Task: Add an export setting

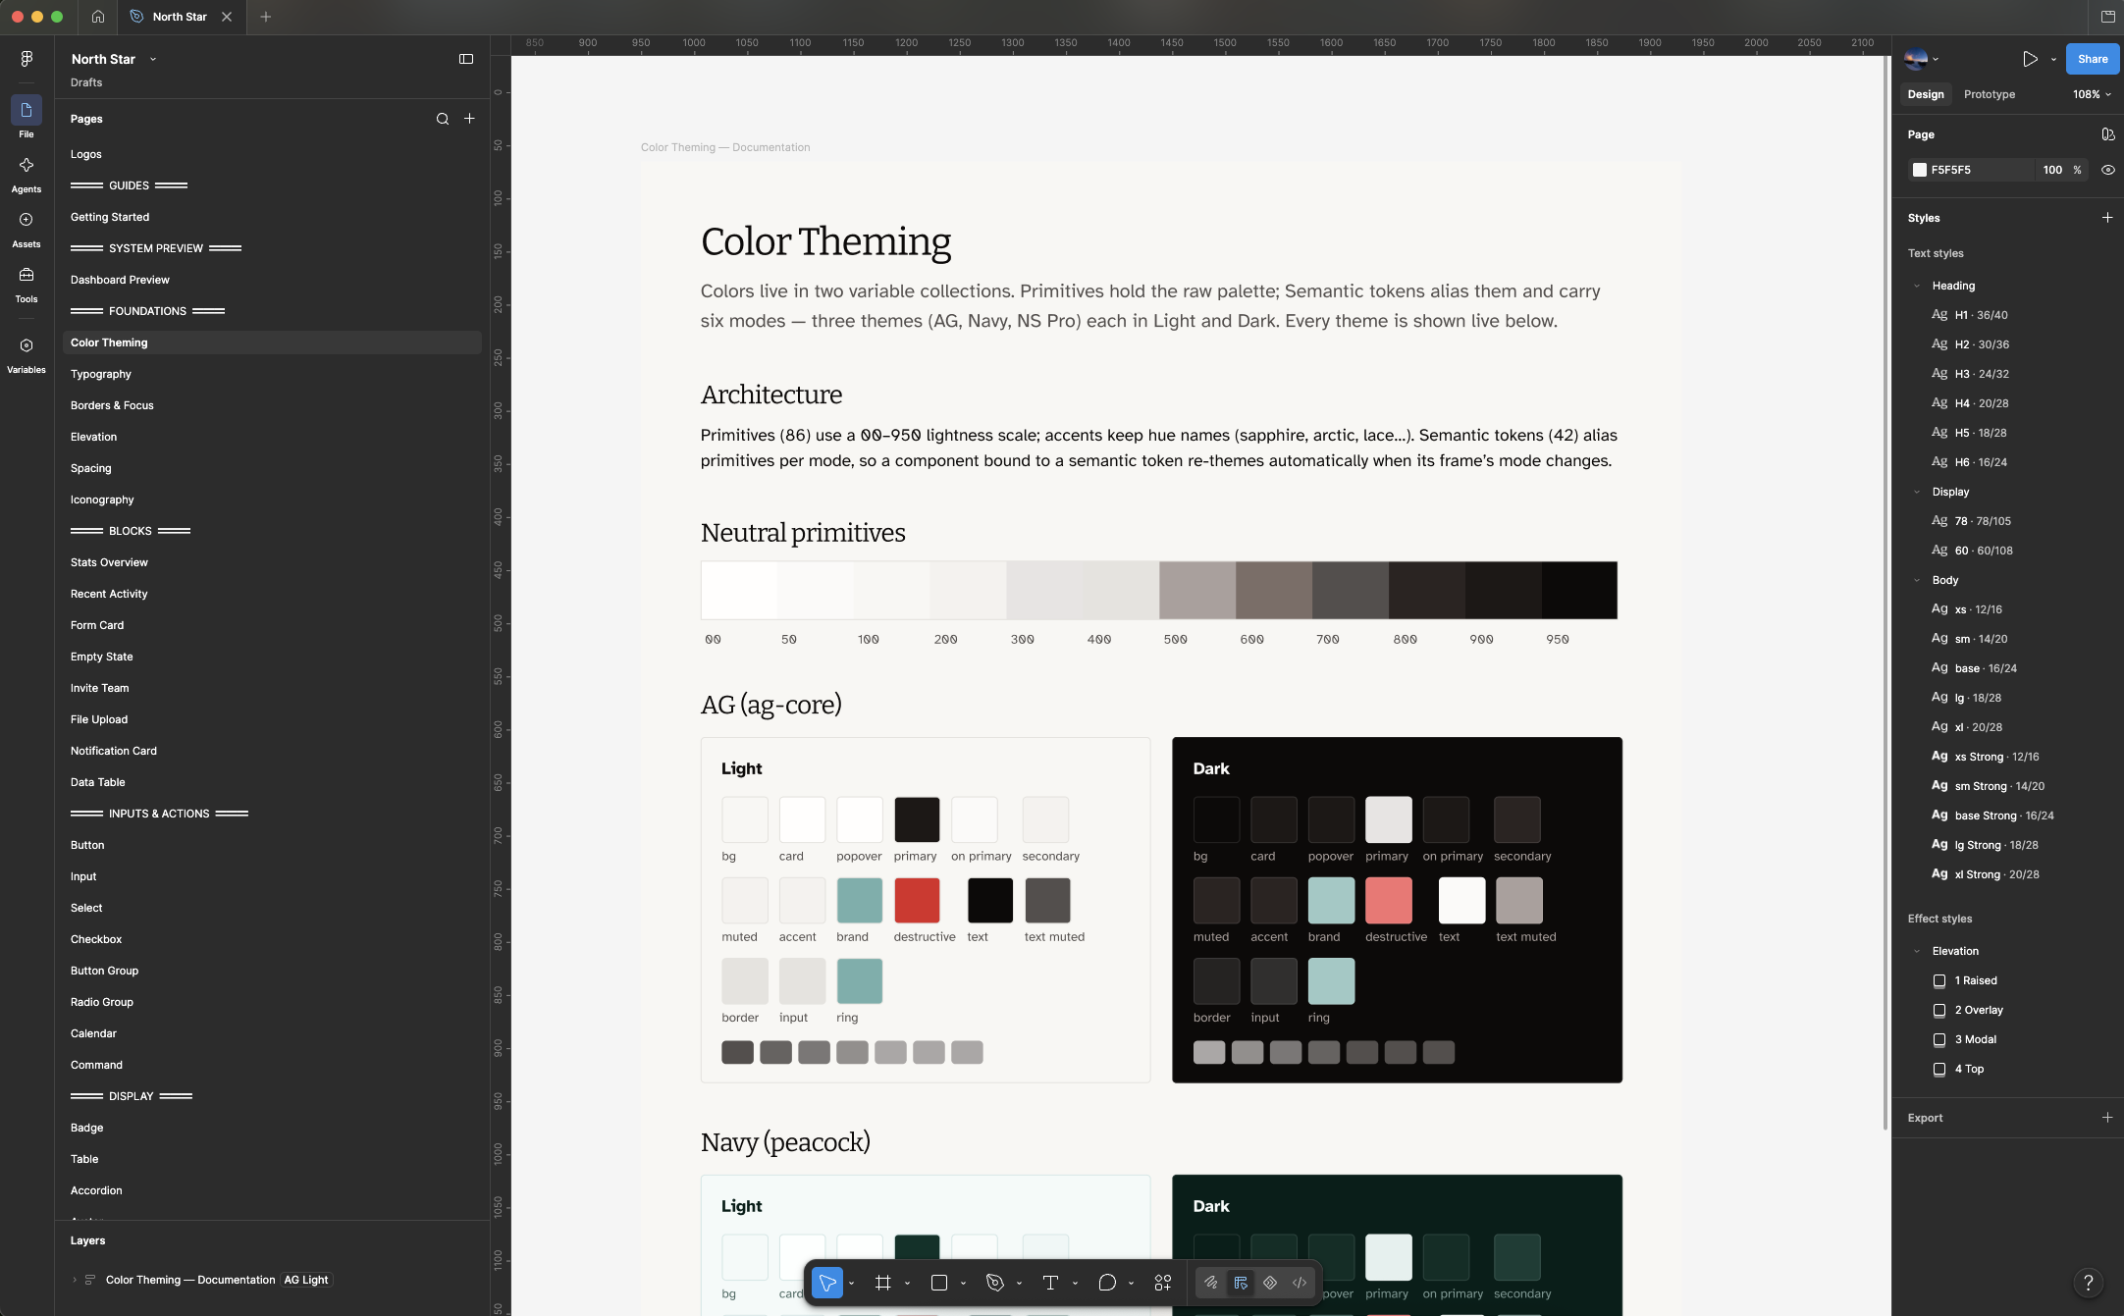Action: (x=2107, y=1118)
